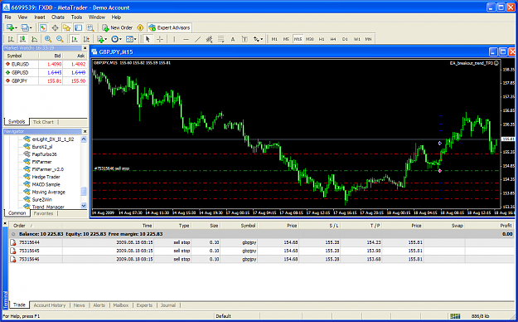
Task: Select MACD Sample expert advisor
Action: (x=46, y=185)
